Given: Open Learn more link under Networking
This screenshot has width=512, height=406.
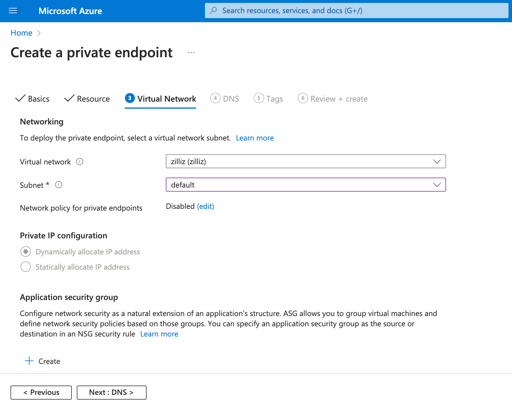Looking at the screenshot, I should tap(255, 138).
